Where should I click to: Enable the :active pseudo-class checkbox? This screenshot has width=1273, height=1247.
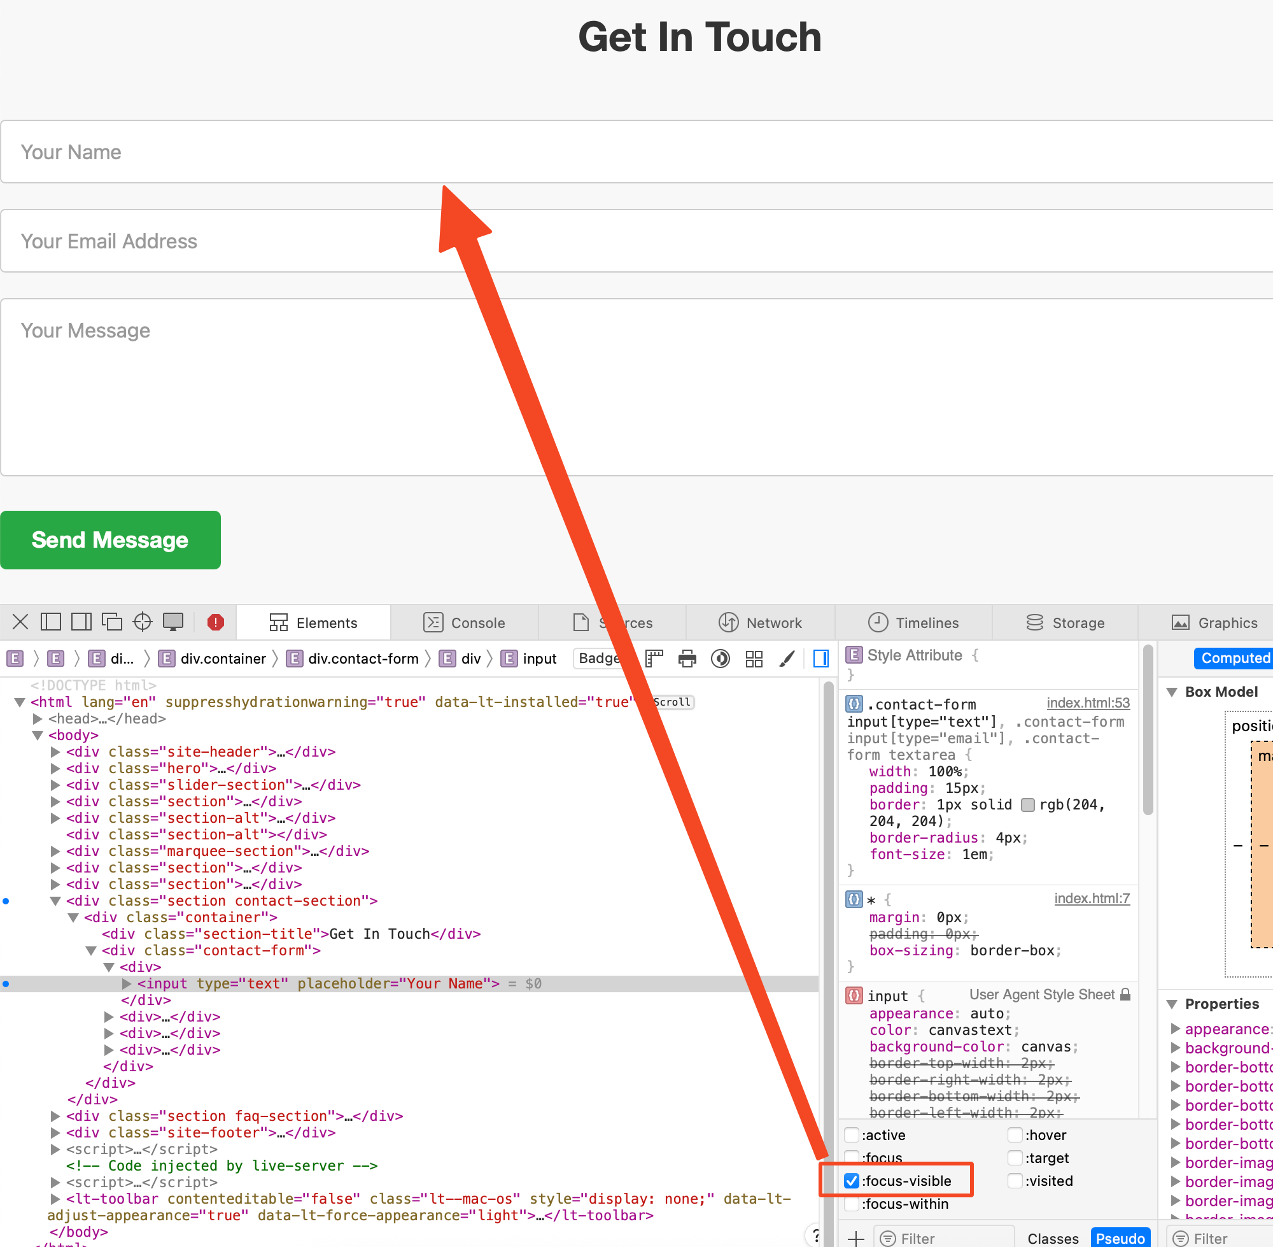pyautogui.click(x=852, y=1135)
